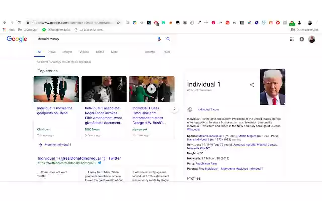Open 'Individual 1 moves the goalposts on China' story
Viewport: 322px width, 201px height.
click(55, 111)
